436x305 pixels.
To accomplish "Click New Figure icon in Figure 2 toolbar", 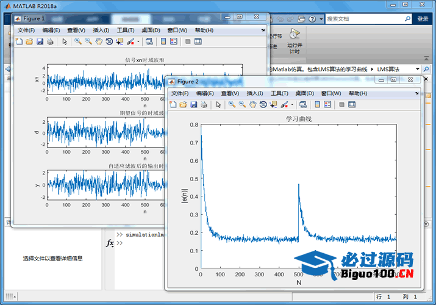I will [173, 104].
